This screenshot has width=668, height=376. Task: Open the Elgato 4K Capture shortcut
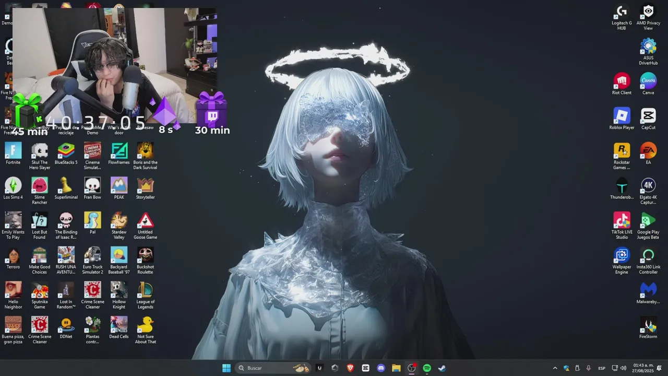pos(648,191)
